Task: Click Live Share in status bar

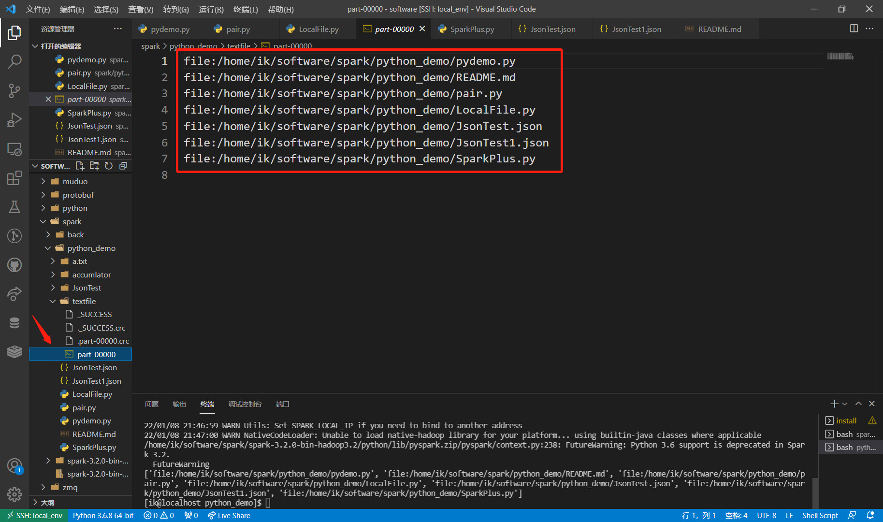Action: coord(229,515)
